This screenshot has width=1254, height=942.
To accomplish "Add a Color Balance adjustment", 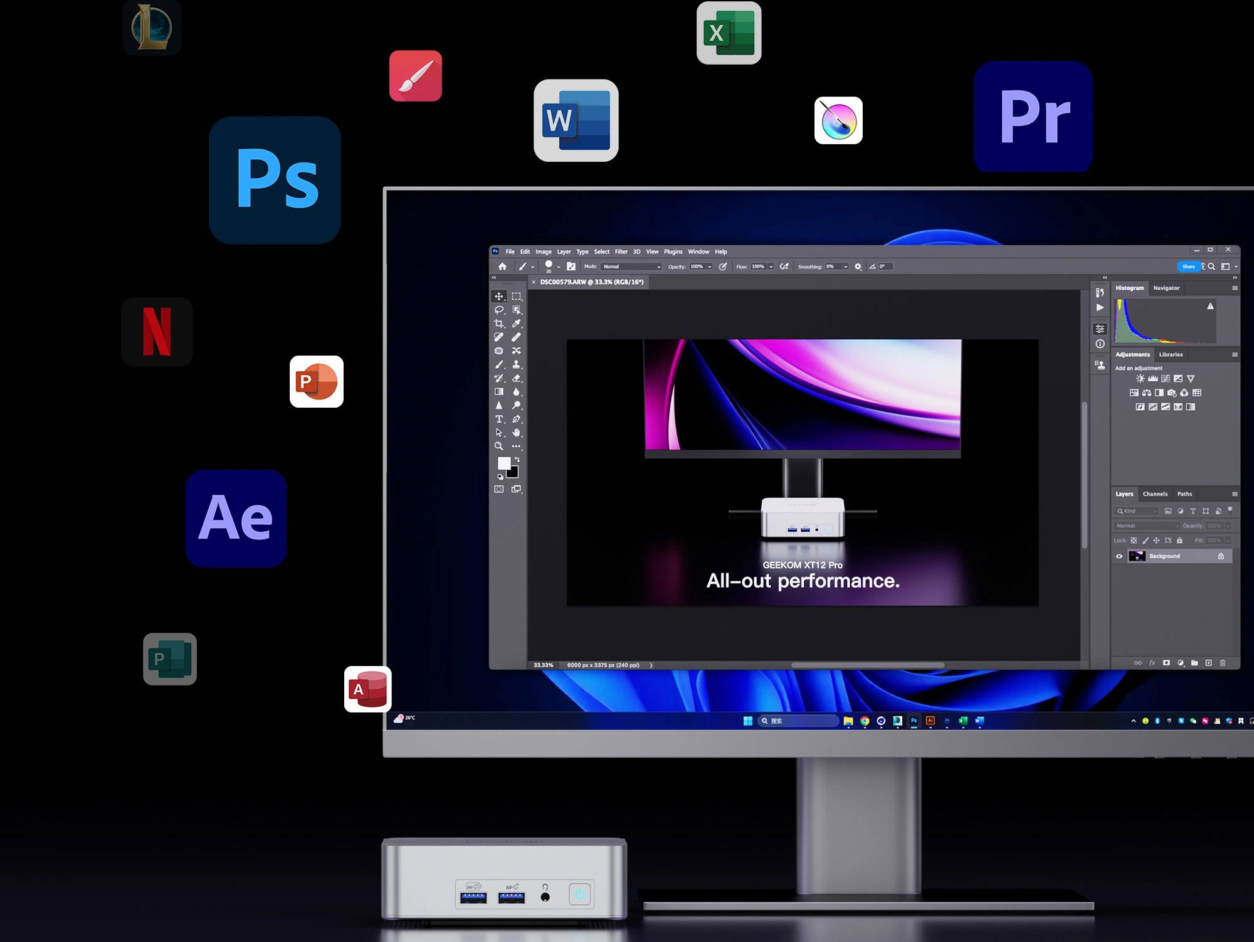I will click(1147, 393).
